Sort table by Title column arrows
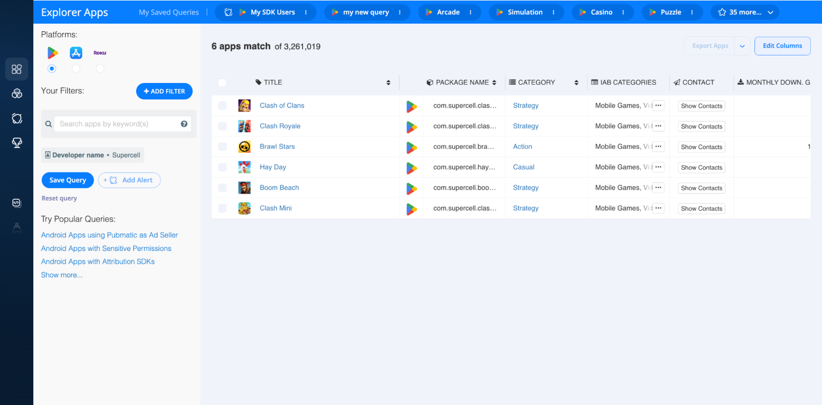 [388, 83]
